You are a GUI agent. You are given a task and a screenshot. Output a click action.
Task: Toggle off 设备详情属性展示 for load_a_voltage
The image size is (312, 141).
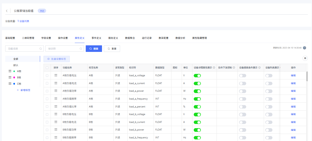click(197, 76)
